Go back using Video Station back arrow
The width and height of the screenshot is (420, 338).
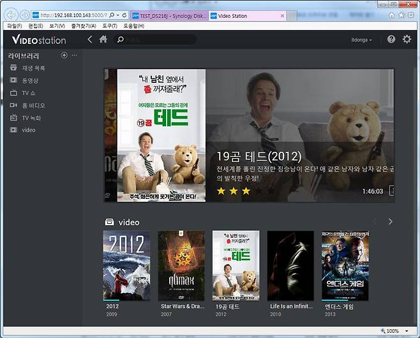[x=90, y=40]
